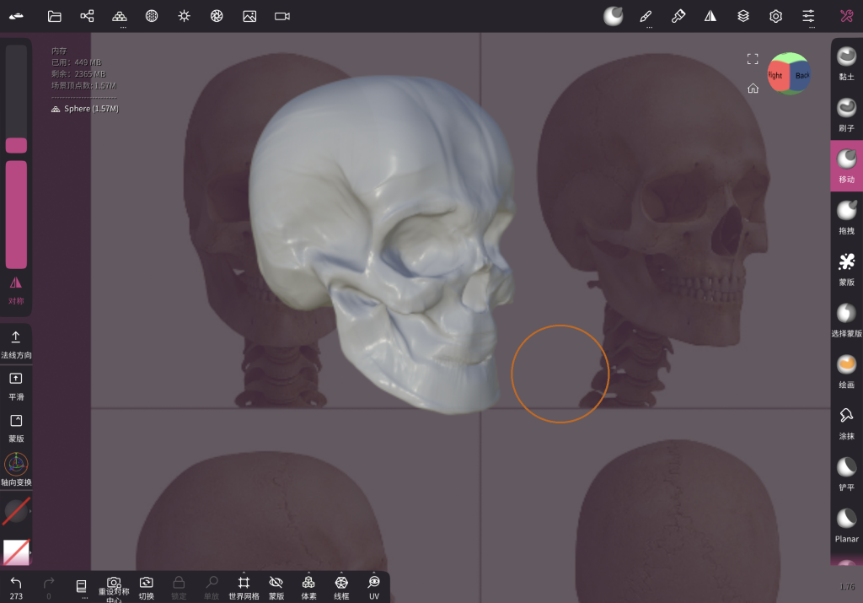Click the 已用: 449 MB memory text
The height and width of the screenshot is (603, 863).
pos(77,62)
